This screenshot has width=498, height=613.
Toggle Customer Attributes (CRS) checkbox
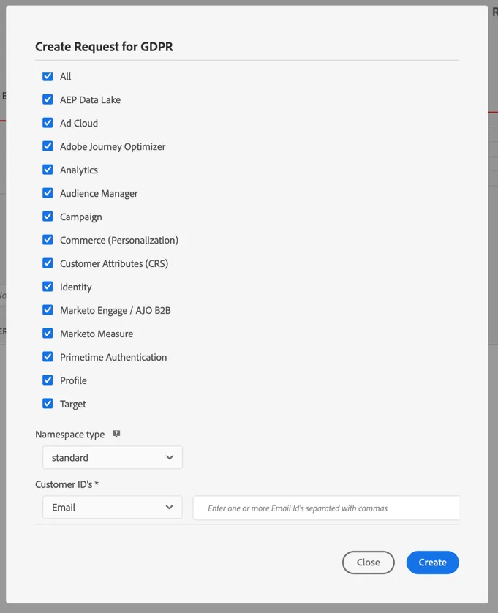[48, 263]
